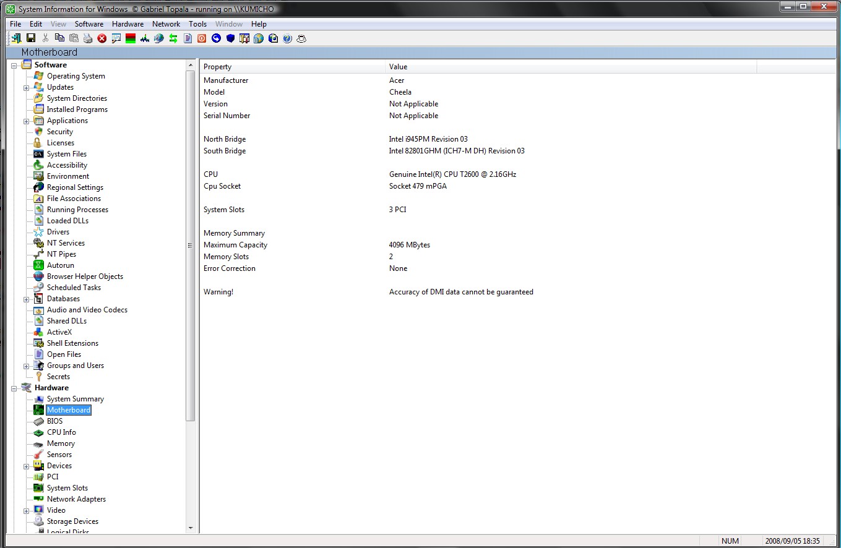Click the bookshelf toolbar icon
The height and width of the screenshot is (548, 841).
point(244,38)
